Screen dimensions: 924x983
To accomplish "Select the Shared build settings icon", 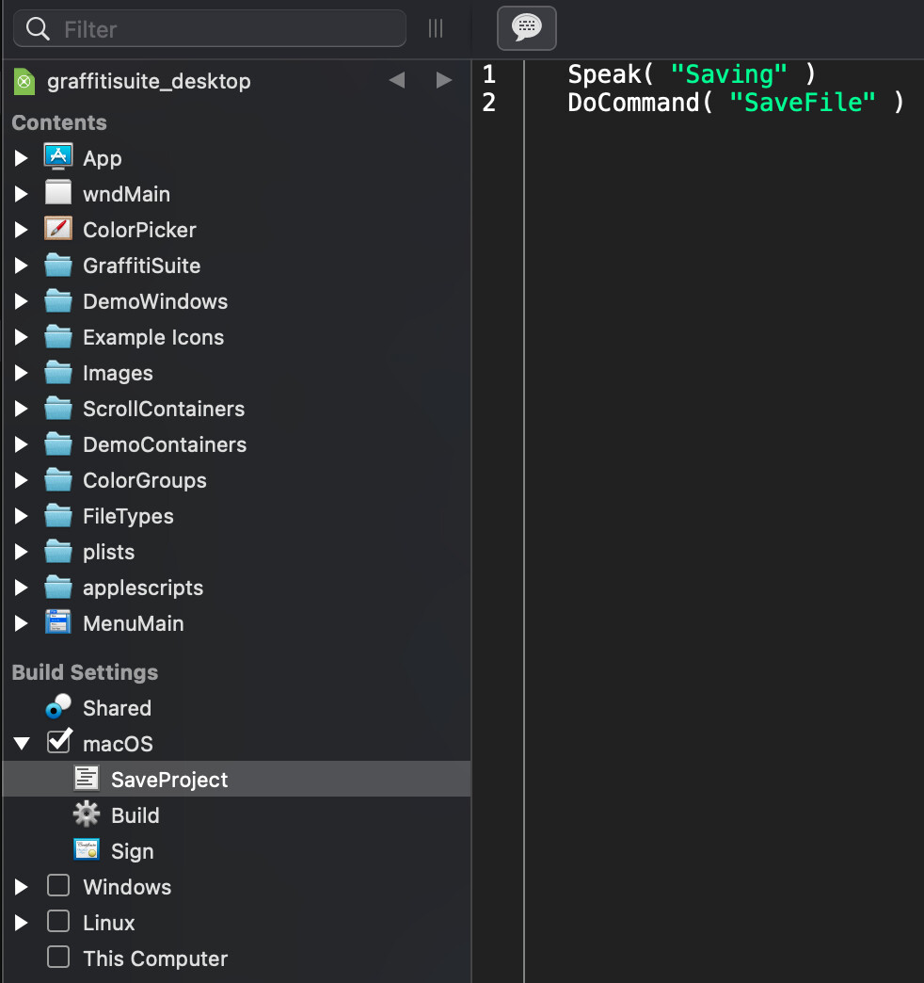I will [x=58, y=706].
